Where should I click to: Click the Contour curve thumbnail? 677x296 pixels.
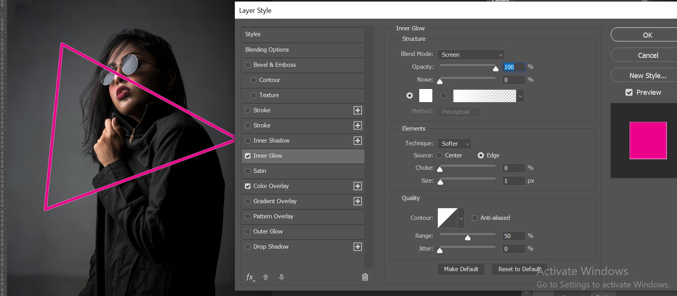click(x=448, y=218)
